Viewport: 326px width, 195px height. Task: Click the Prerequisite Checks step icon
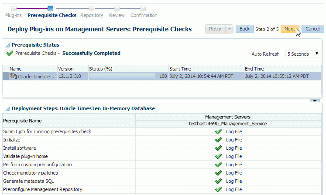[50, 8]
